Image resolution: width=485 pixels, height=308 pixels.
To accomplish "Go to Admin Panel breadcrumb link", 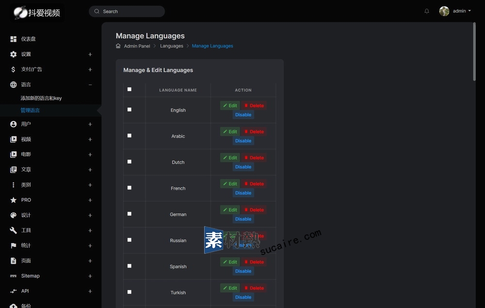I will [137, 46].
